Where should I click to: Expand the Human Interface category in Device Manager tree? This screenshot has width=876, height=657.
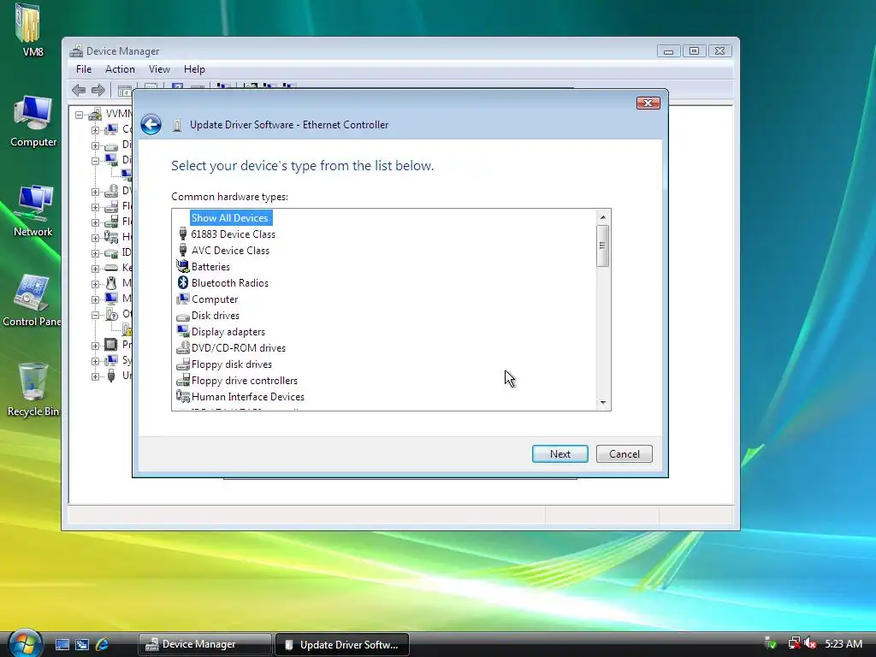[95, 238]
